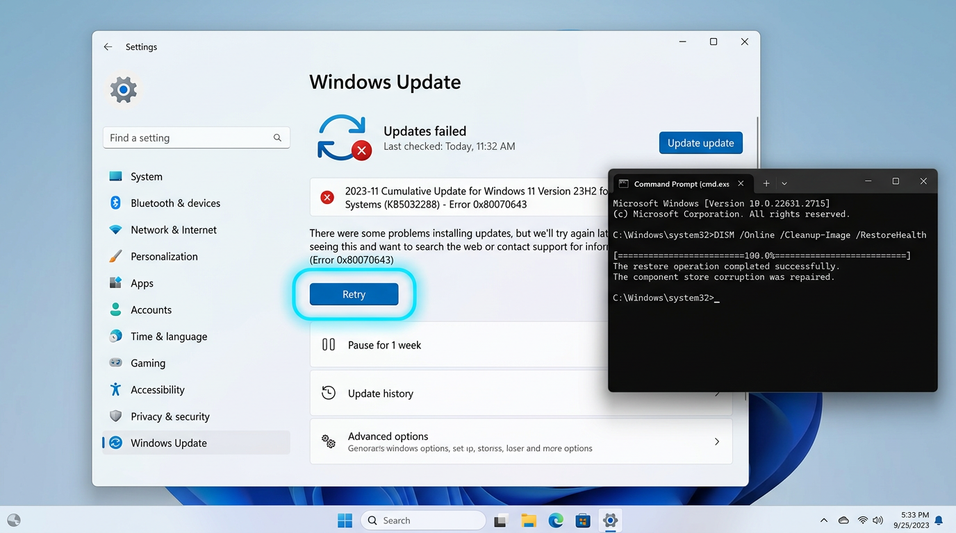Open Personalization settings

point(196,256)
